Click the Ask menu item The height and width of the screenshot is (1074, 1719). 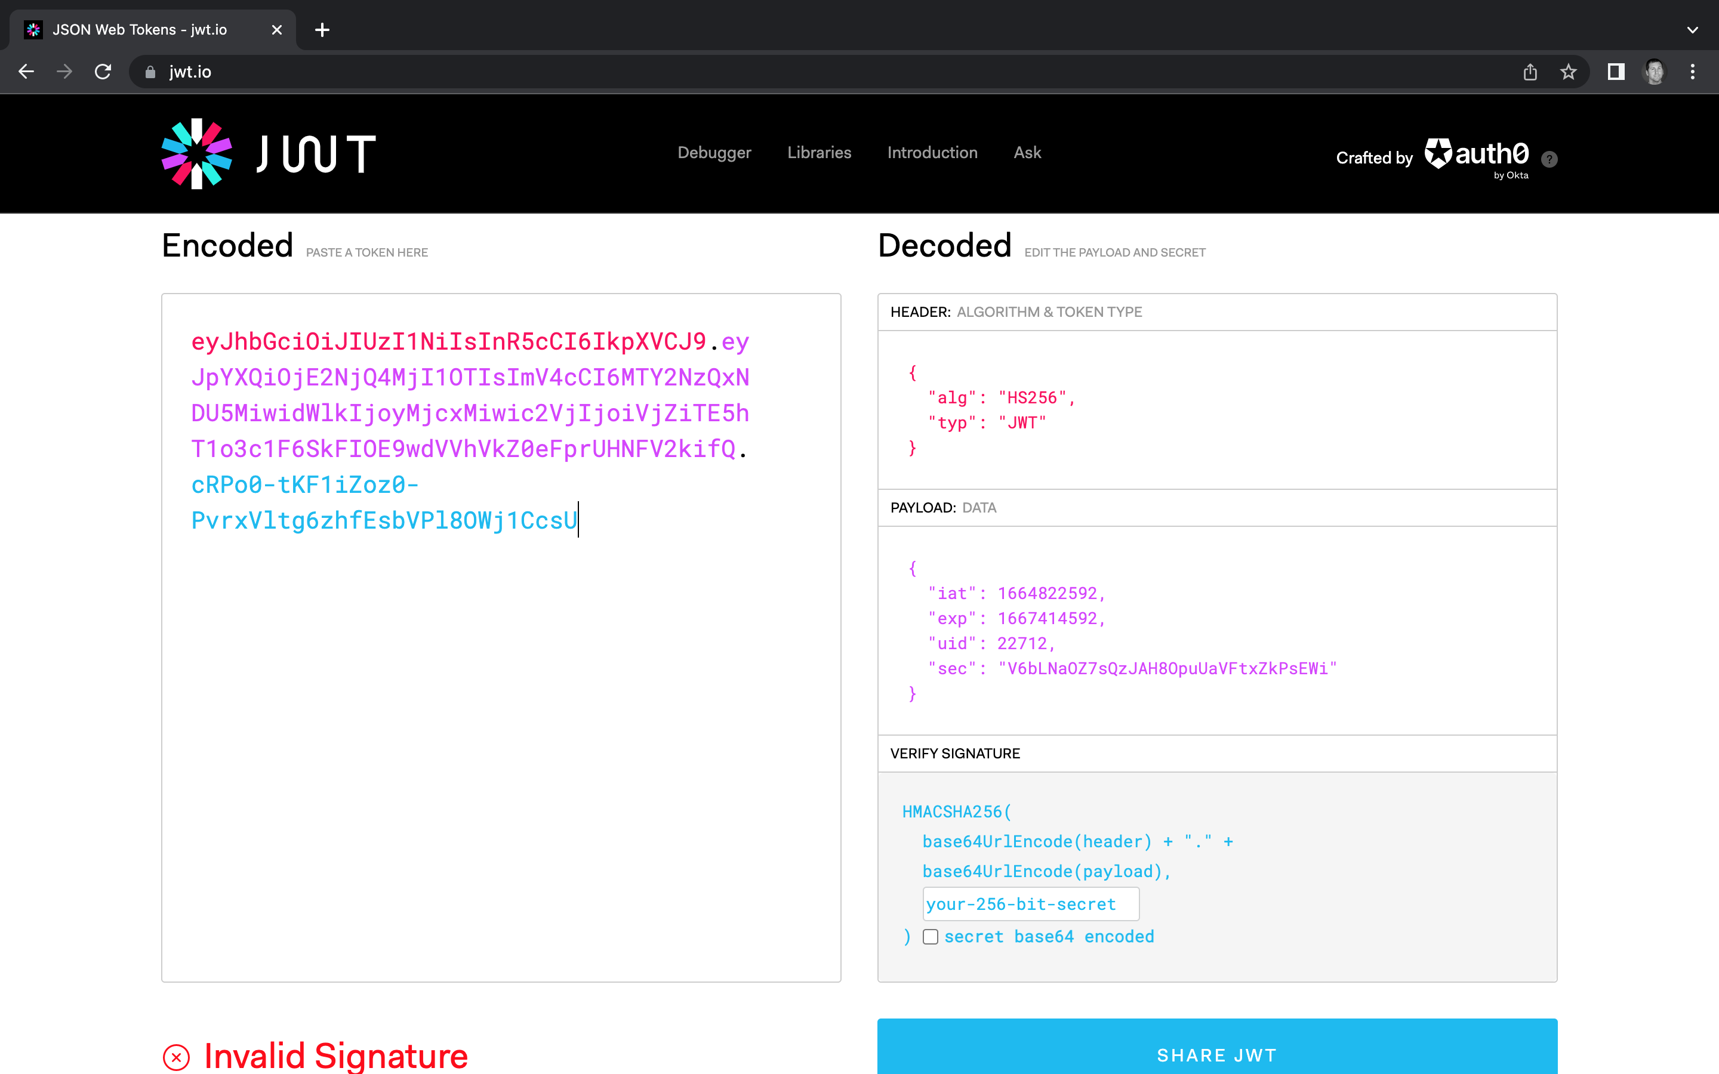coord(1028,152)
